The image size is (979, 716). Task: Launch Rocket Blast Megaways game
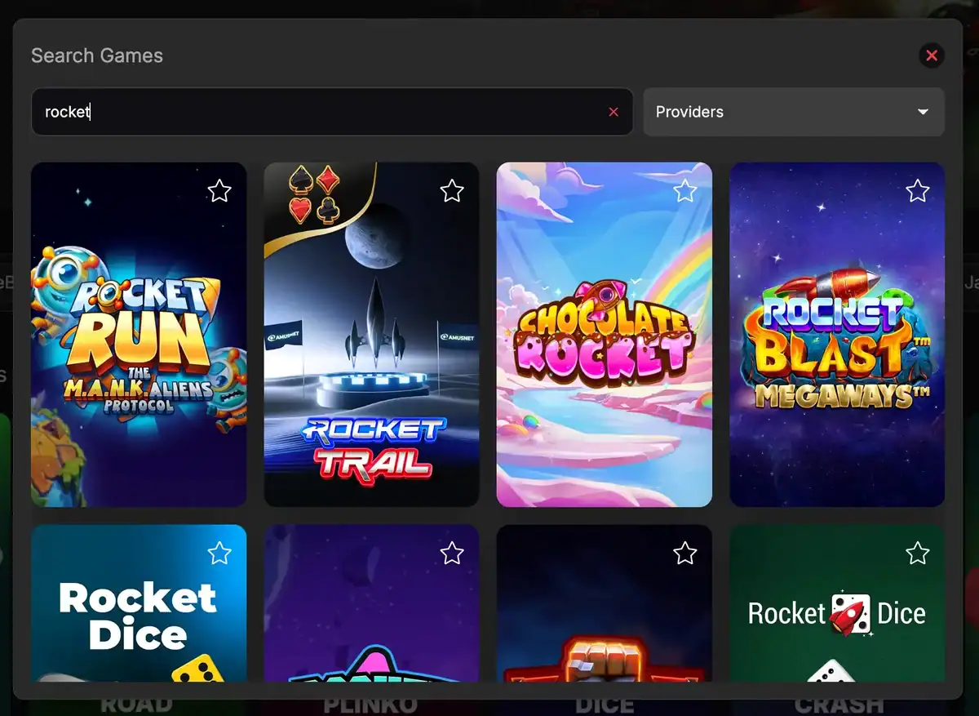[837, 335]
